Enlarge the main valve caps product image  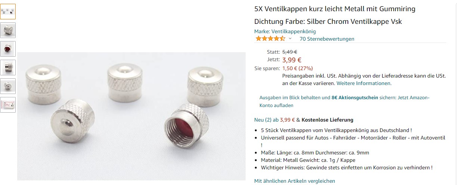pyautogui.click(x=132, y=116)
